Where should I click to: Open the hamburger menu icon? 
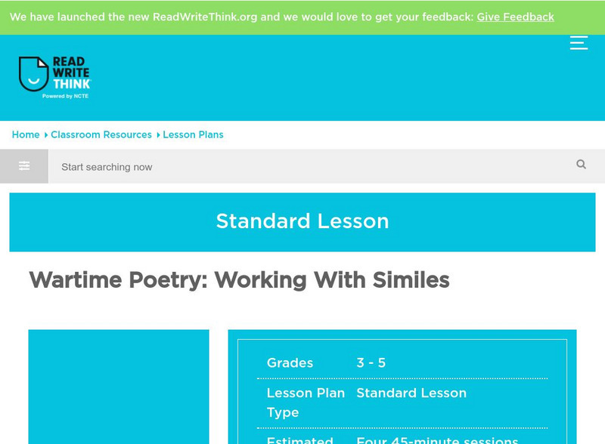(579, 43)
